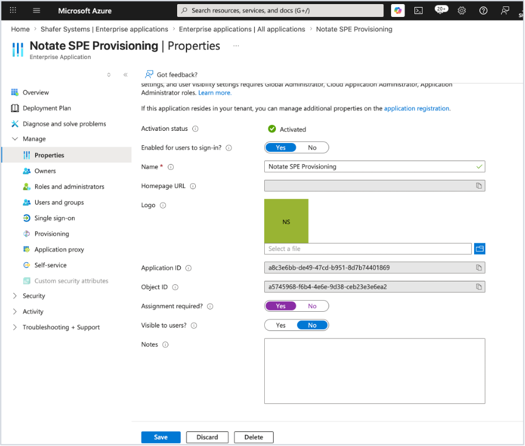525x446 pixels.
Task: Set Enabled for users to sign-in to Yes
Action: tap(281, 148)
